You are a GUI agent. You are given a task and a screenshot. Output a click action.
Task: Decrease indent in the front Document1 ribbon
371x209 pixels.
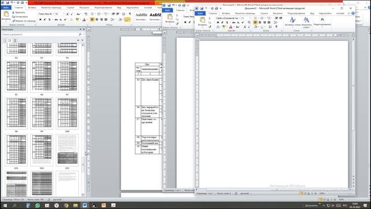pyautogui.click(x=276, y=18)
